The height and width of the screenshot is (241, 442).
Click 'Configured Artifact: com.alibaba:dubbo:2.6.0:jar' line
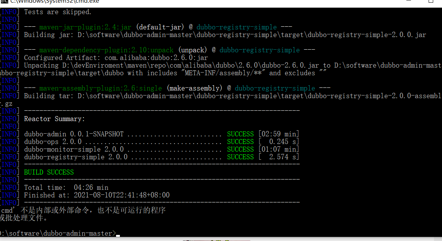coord(116,58)
